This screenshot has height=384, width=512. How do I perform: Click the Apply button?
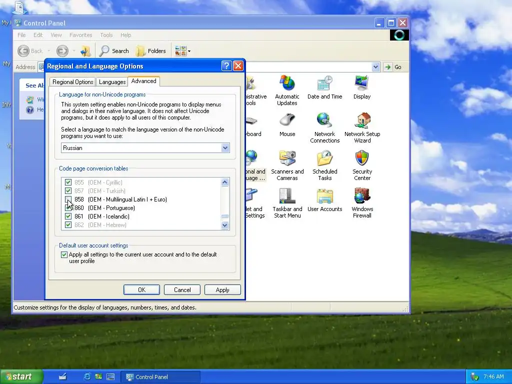pyautogui.click(x=222, y=290)
